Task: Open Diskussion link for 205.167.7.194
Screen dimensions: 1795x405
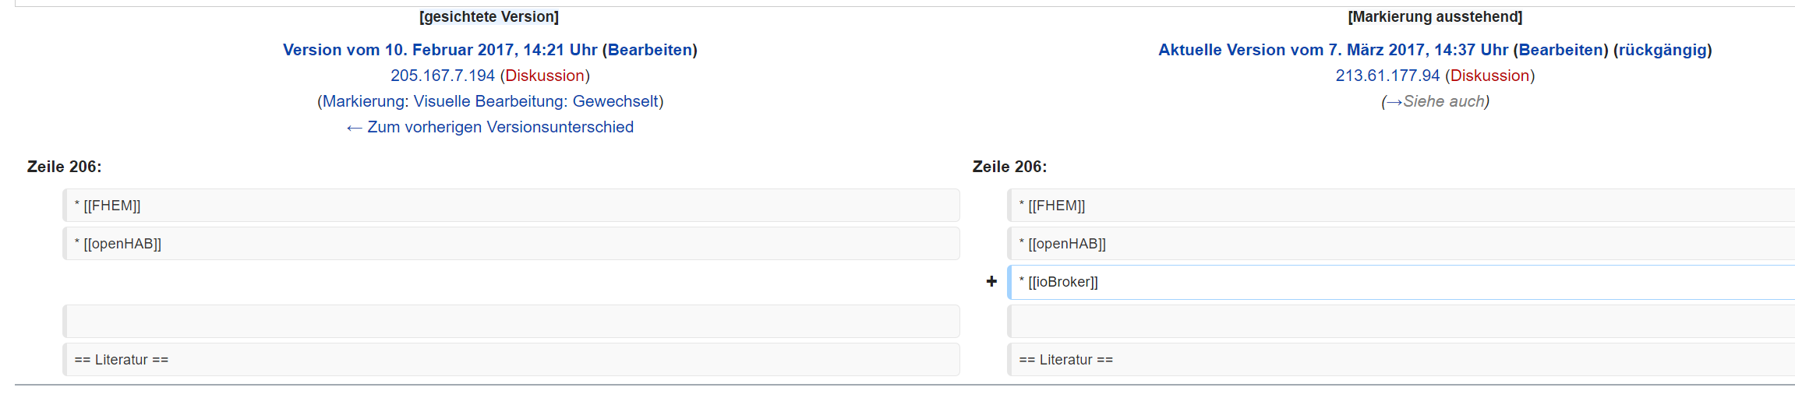Action: [545, 76]
